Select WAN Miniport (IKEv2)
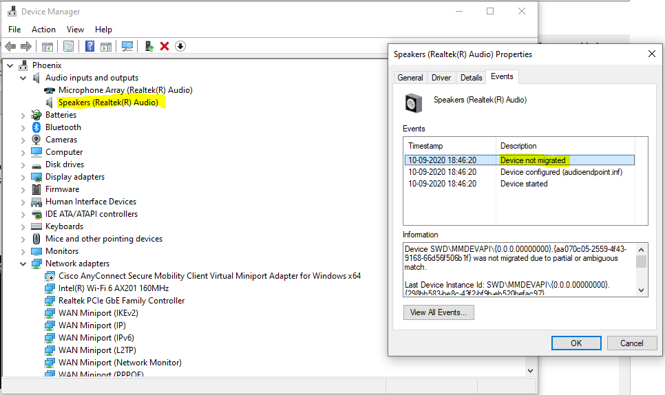The height and width of the screenshot is (395, 665). click(x=98, y=313)
